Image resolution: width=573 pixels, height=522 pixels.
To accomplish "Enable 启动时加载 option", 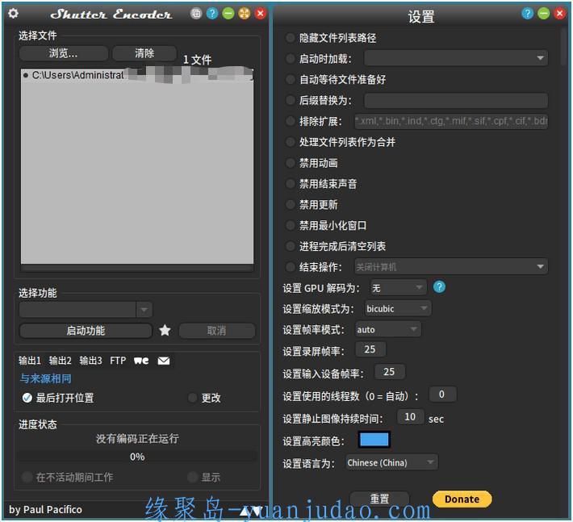I will click(x=291, y=58).
